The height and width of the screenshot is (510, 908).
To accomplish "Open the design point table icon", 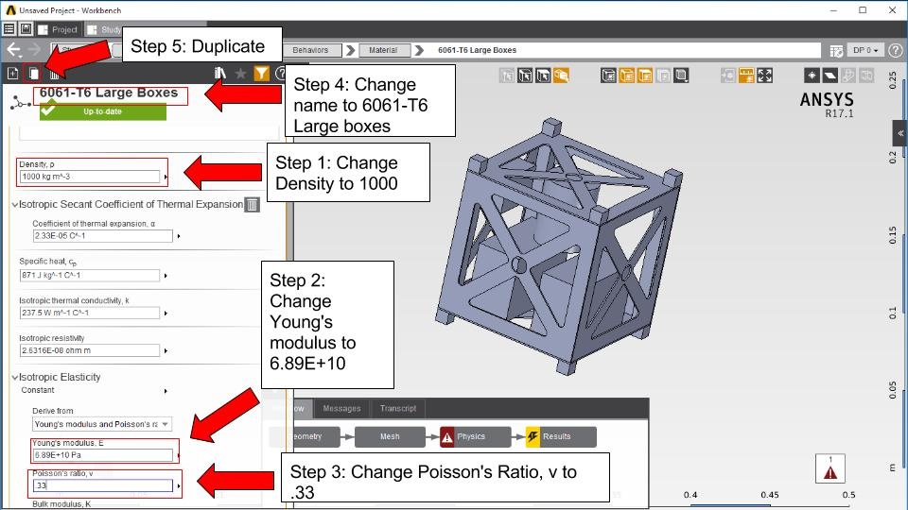I will 836,51.
